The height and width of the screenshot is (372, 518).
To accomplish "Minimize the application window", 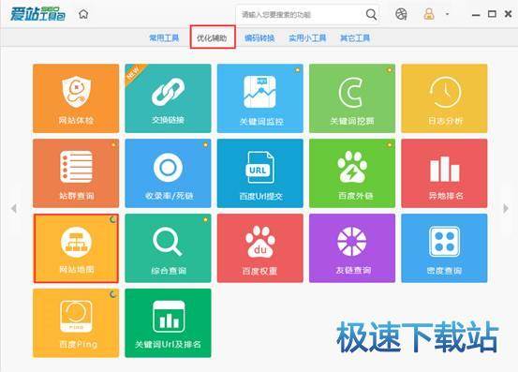I will pyautogui.click(x=476, y=15).
